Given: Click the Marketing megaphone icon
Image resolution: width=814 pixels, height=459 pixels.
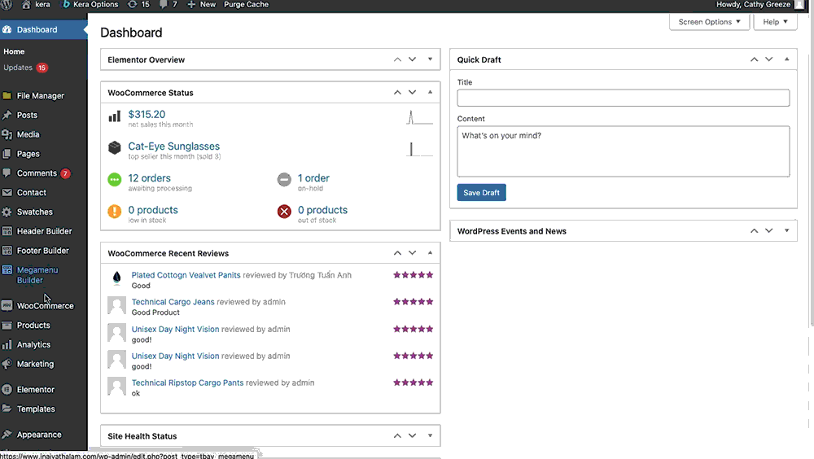Looking at the screenshot, I should [x=7, y=364].
